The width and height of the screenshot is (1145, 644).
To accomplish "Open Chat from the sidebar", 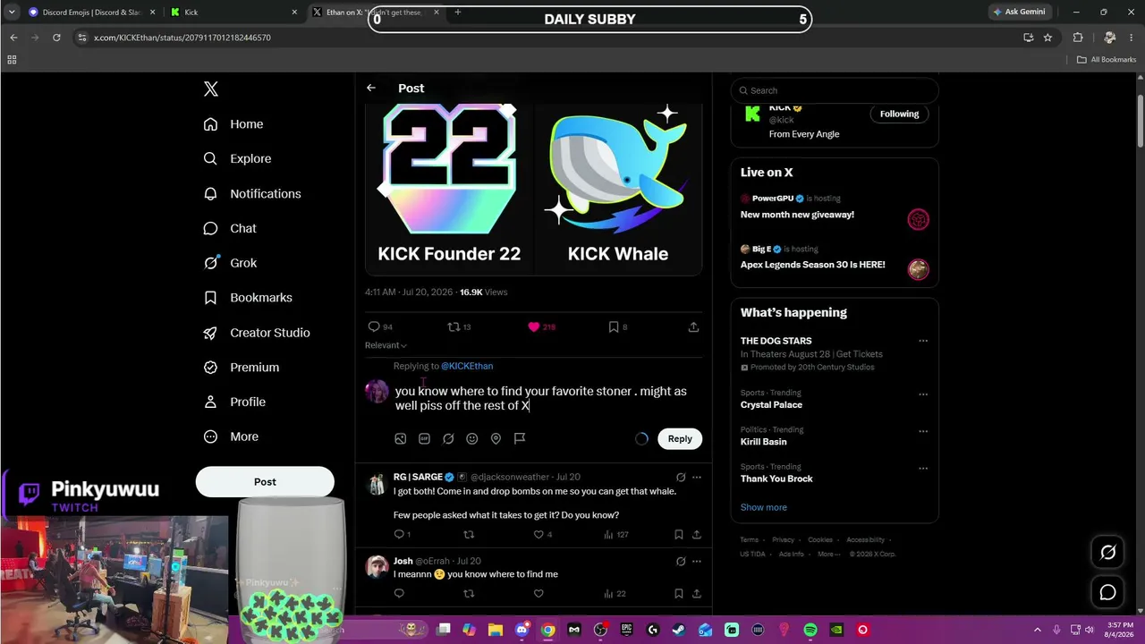I will click(231, 228).
